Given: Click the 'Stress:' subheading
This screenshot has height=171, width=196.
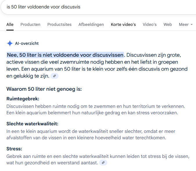Looking at the screenshot, I should tap(14, 149).
